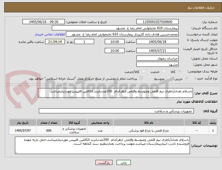This screenshot has width=222, height=170.
Task: Click the response deadline time field 10:00
Action: [115, 42]
